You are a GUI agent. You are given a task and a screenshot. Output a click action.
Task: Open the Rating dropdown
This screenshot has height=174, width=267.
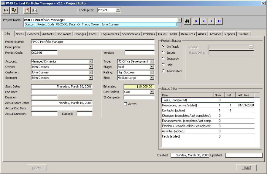point(152,72)
